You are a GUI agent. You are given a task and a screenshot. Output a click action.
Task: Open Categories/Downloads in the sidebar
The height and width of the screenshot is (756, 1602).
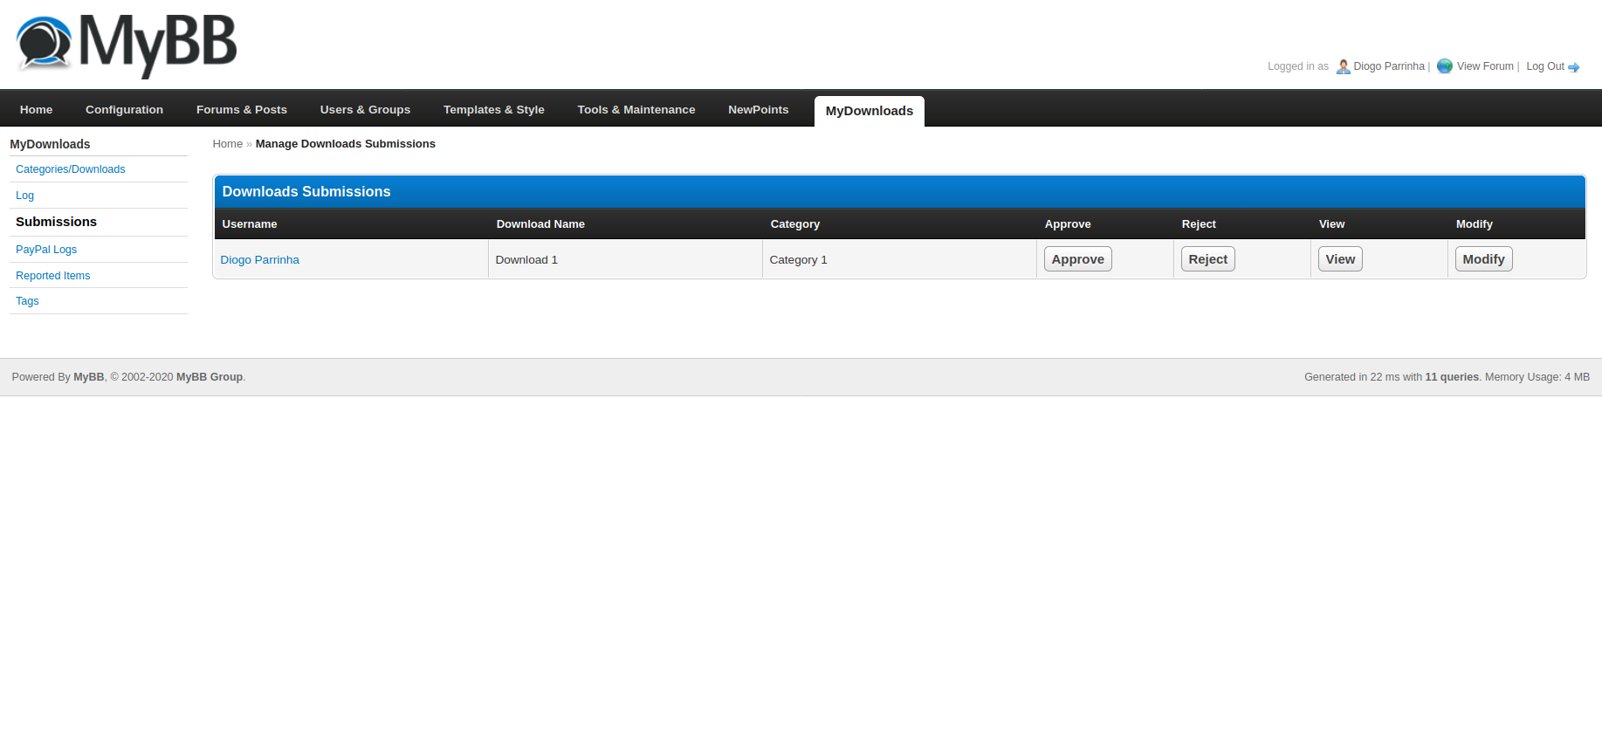(x=71, y=169)
